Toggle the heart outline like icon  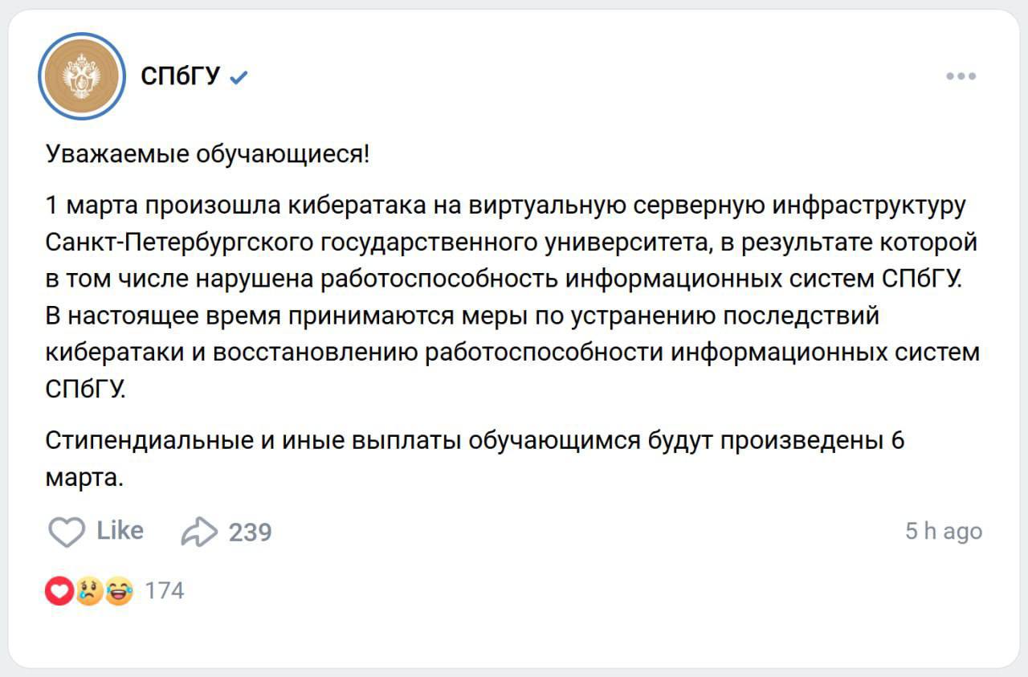point(67,532)
